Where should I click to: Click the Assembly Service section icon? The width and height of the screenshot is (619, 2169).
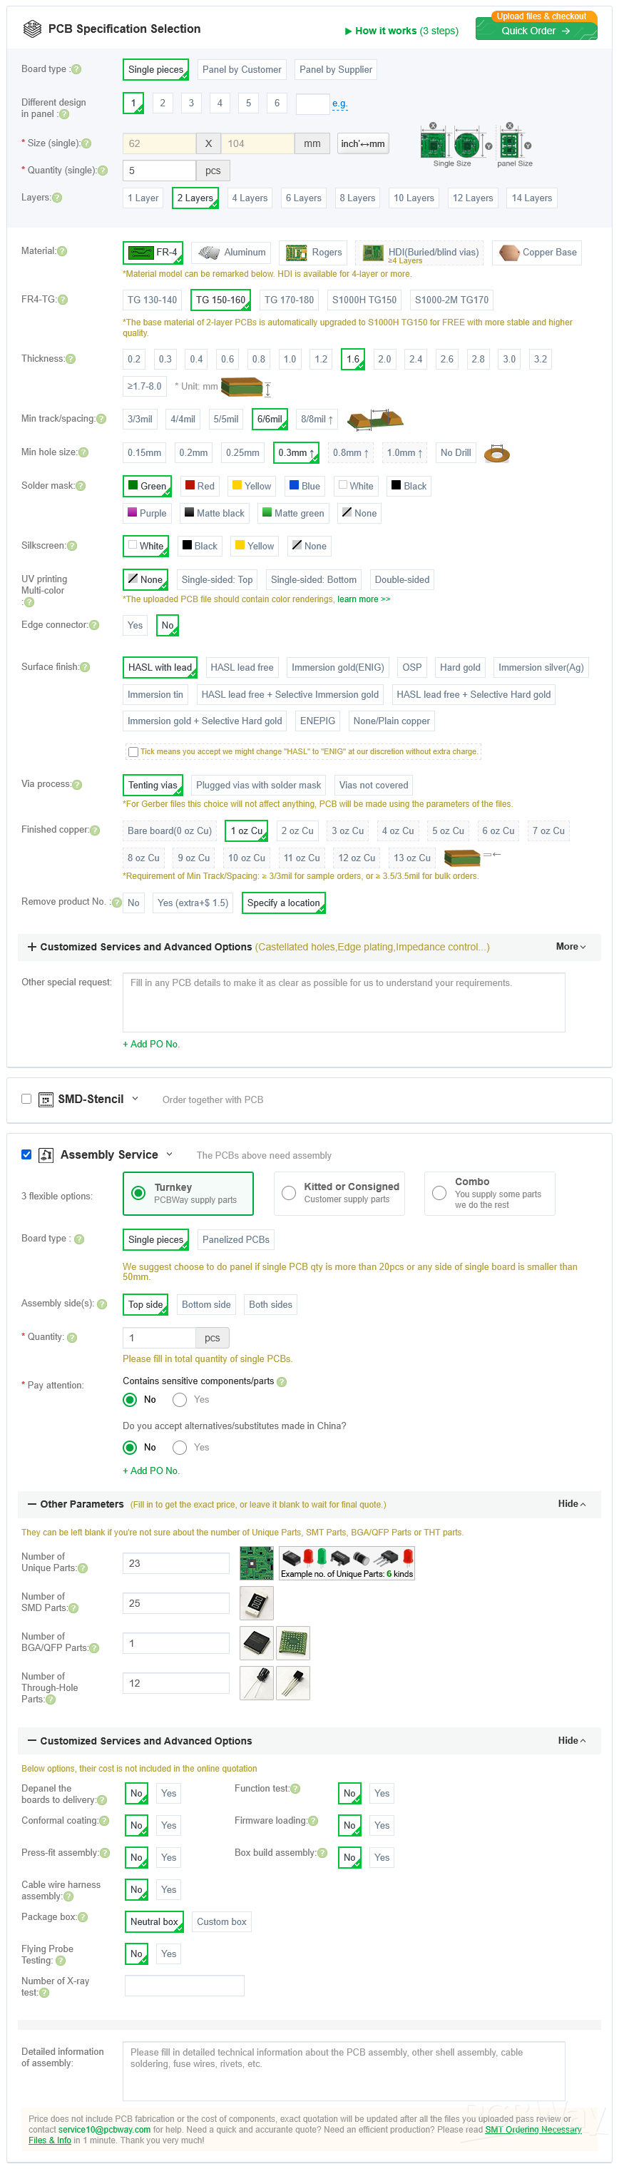tap(47, 1154)
